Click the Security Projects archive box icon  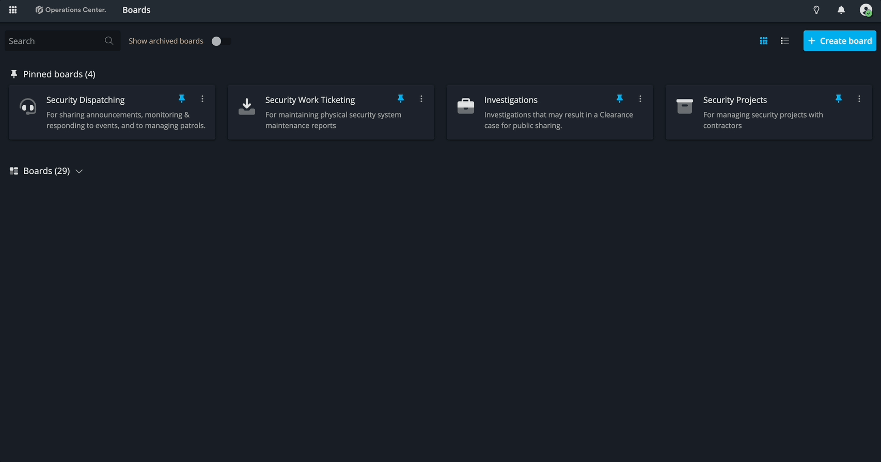pyautogui.click(x=685, y=106)
